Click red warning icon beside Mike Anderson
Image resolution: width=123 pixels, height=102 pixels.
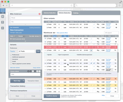point(39,14)
